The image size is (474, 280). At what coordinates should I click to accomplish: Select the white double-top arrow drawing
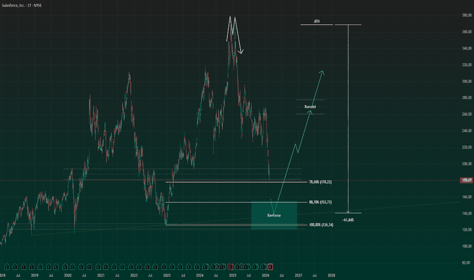tap(234, 35)
